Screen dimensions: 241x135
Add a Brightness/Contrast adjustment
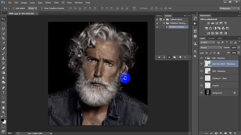[208, 23]
